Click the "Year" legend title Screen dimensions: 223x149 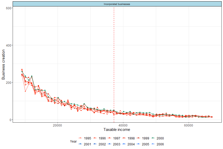tap(74, 141)
